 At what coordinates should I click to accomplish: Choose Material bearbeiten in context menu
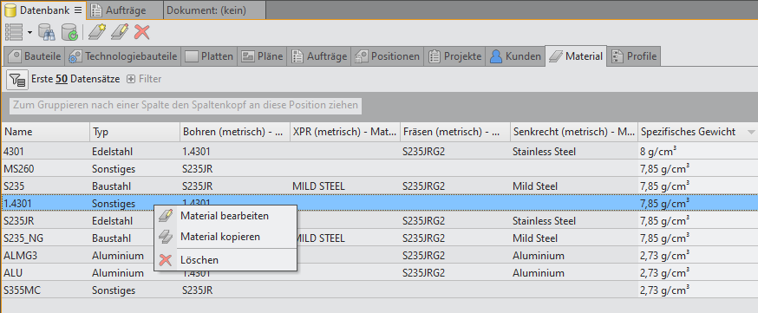coord(225,216)
